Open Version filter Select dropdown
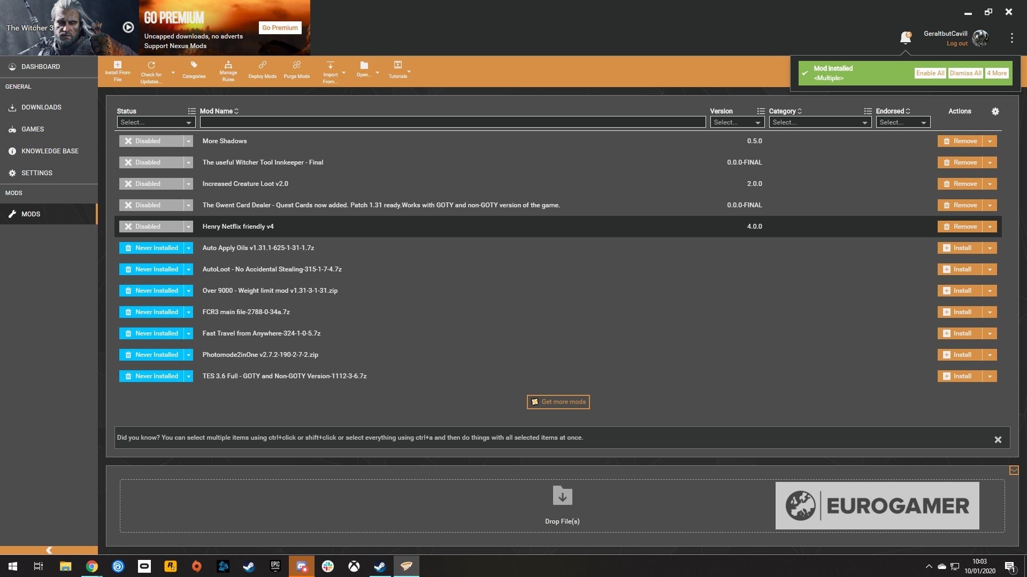Image resolution: width=1027 pixels, height=577 pixels. [737, 122]
